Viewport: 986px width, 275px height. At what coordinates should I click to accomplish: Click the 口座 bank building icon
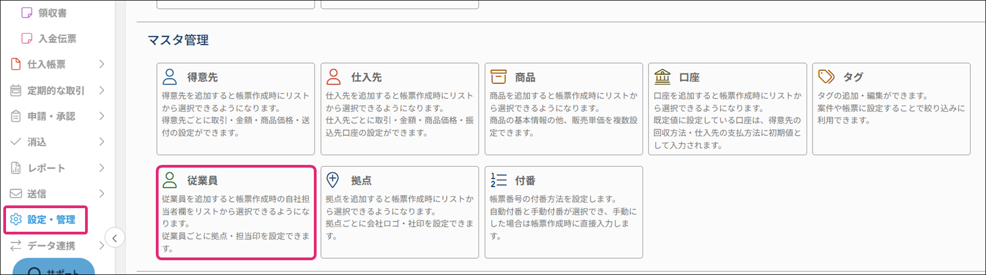tap(662, 77)
